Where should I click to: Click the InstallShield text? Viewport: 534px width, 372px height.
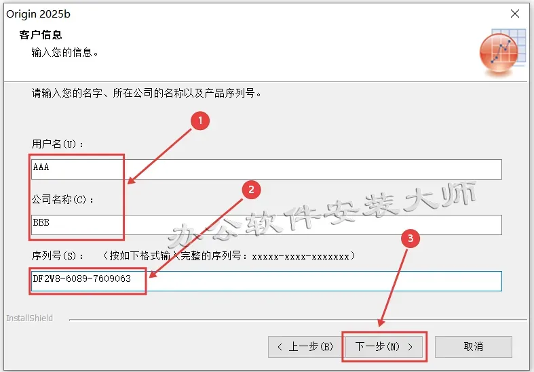tap(30, 318)
